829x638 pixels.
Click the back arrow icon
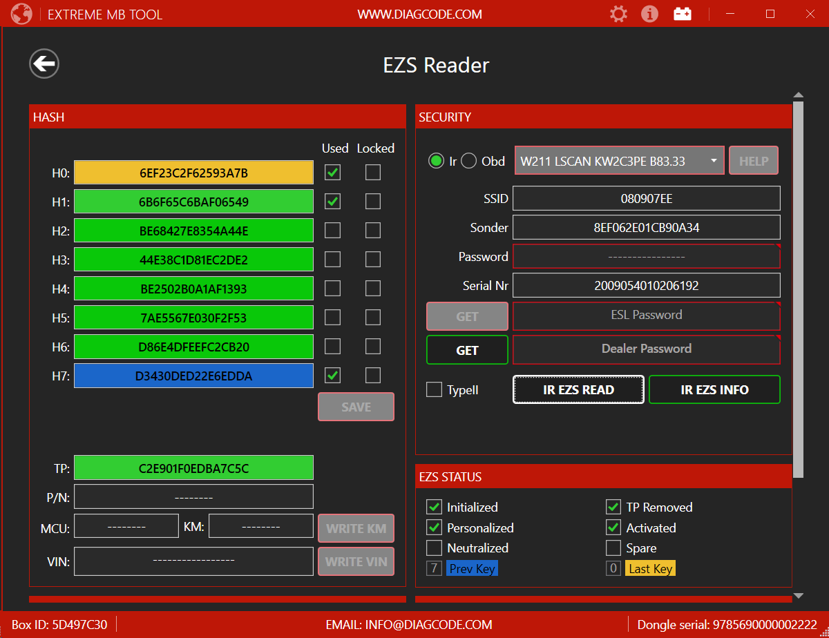tap(44, 64)
